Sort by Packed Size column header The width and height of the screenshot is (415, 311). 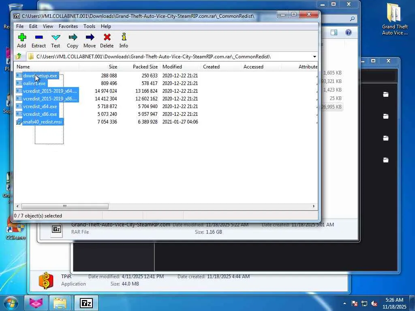(x=140, y=67)
